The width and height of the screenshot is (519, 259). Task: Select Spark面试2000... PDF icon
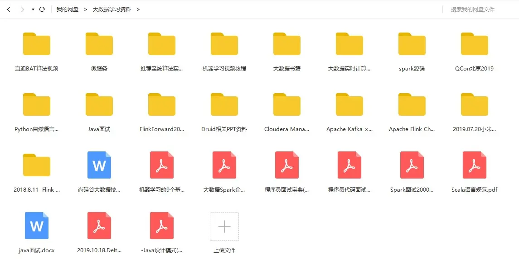pyautogui.click(x=412, y=165)
